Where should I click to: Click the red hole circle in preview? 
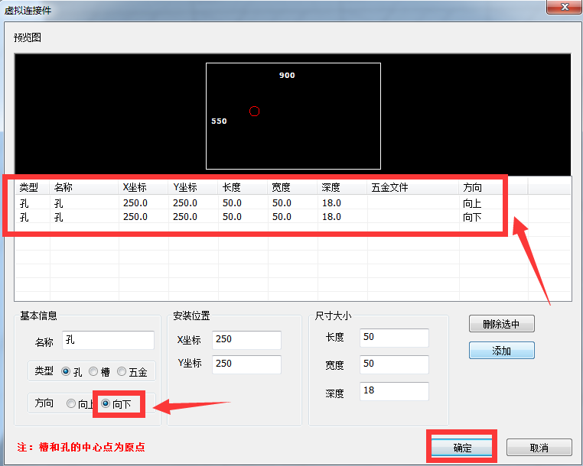(x=254, y=111)
